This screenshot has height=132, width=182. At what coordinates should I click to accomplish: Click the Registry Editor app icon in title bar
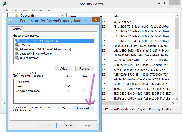pos(4,4)
